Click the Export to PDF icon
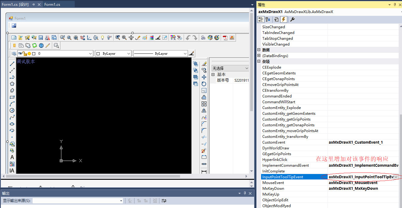This screenshot has height=208, width=402. pos(225,38)
